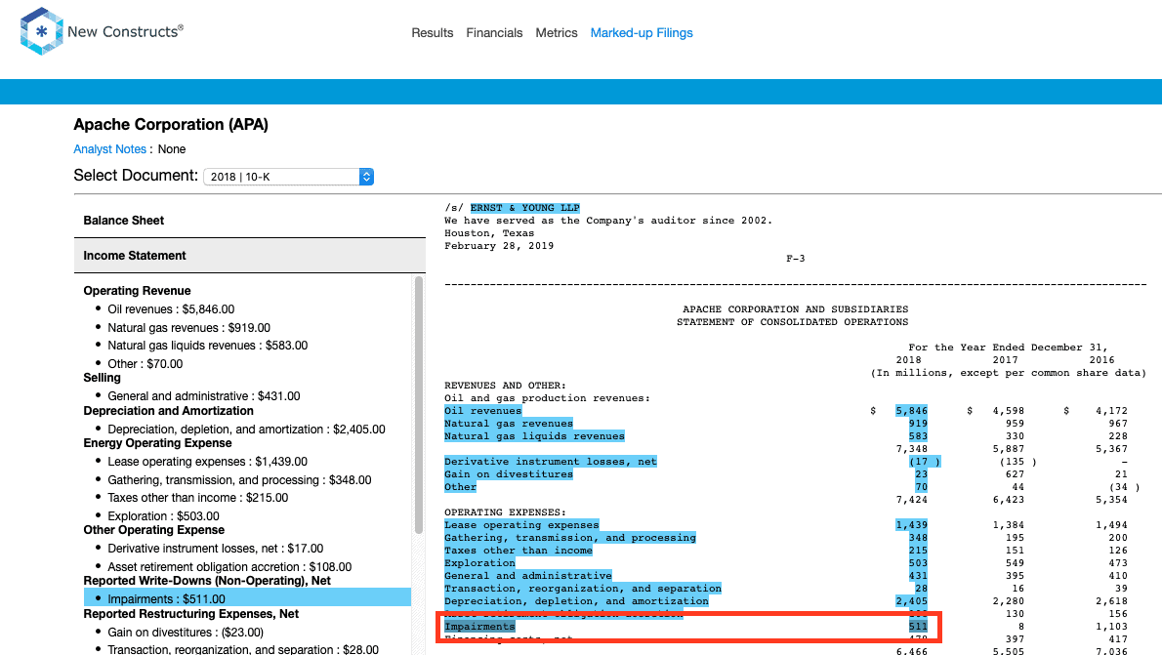Expand the Balance Sheet section
The height and width of the screenshot is (655, 1162).
[250, 220]
